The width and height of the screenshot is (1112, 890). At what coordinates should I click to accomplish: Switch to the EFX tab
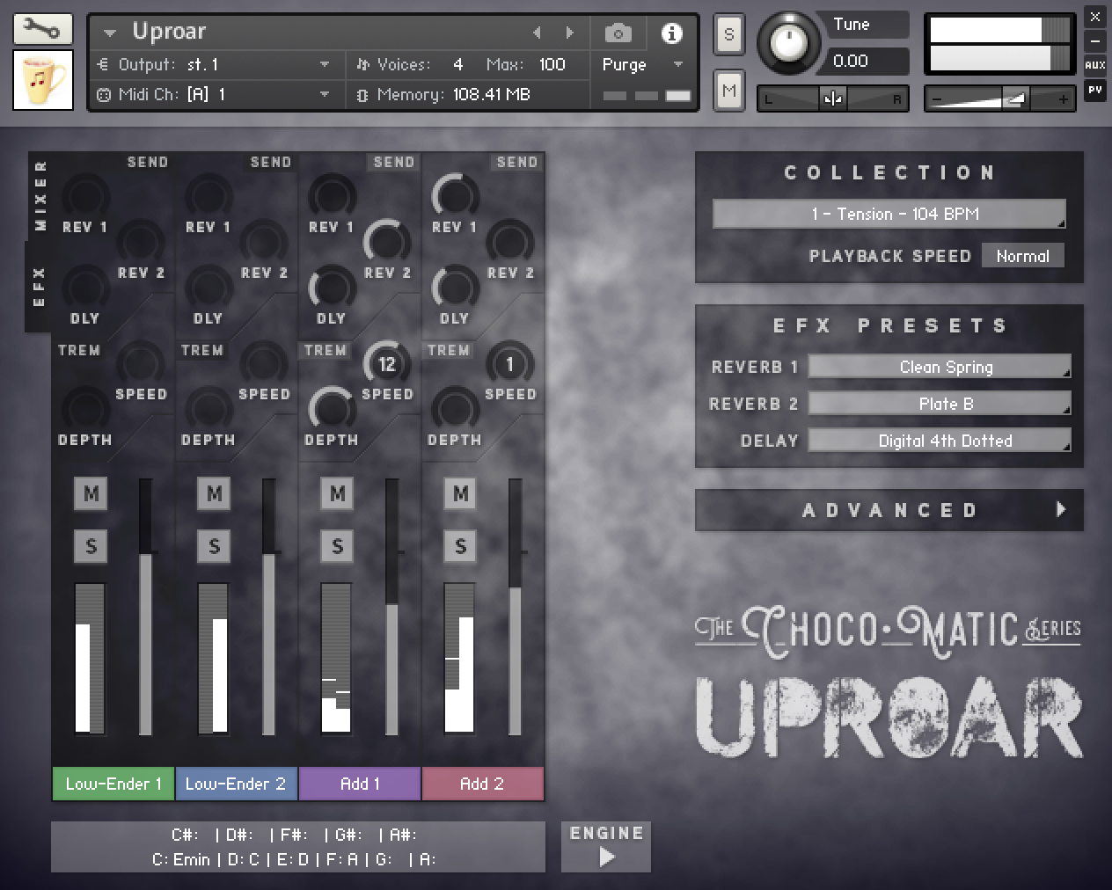tap(39, 287)
